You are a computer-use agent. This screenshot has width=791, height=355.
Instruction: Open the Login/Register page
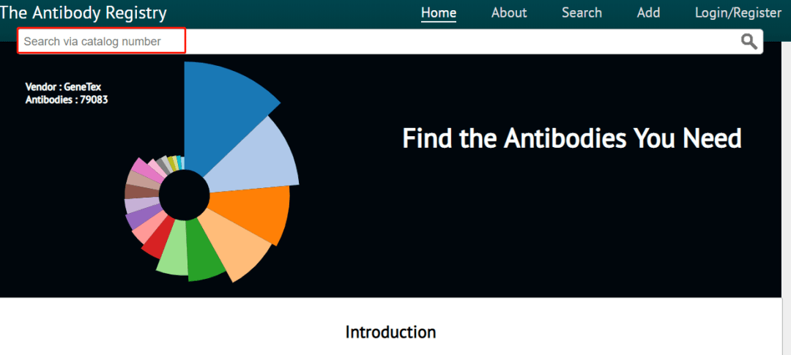738,12
